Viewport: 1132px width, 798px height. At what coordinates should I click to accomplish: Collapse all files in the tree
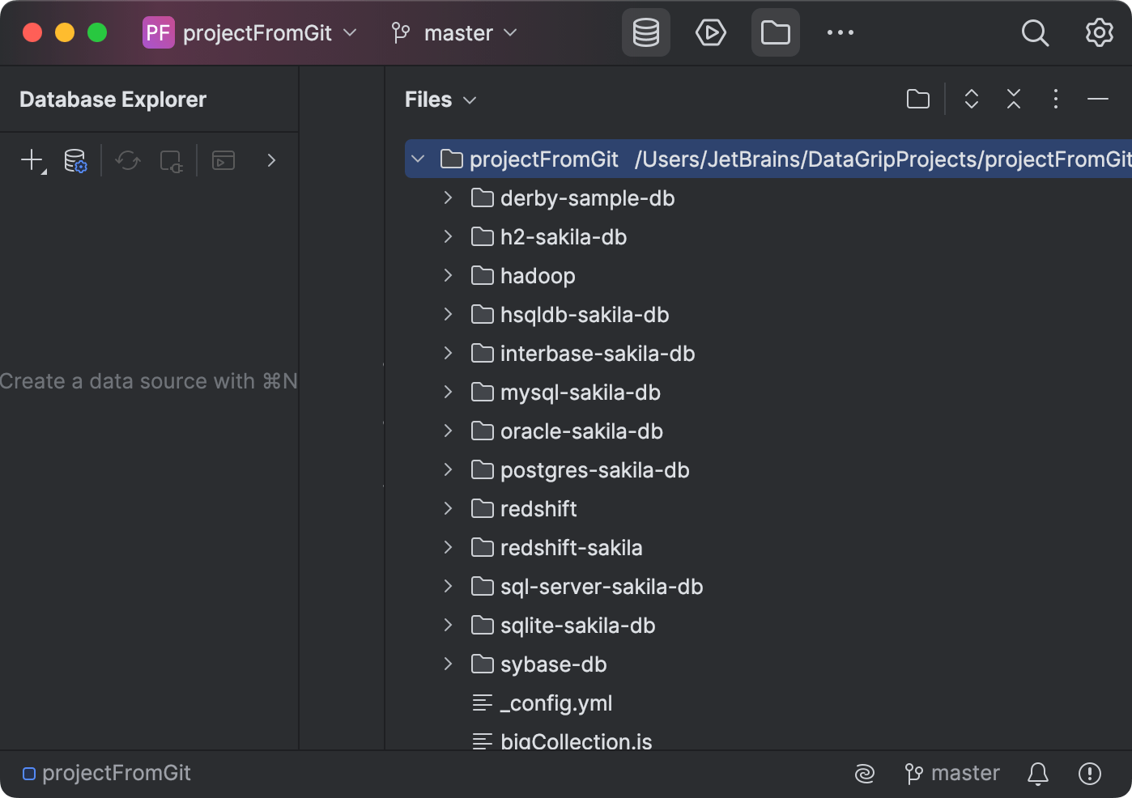(x=1013, y=100)
